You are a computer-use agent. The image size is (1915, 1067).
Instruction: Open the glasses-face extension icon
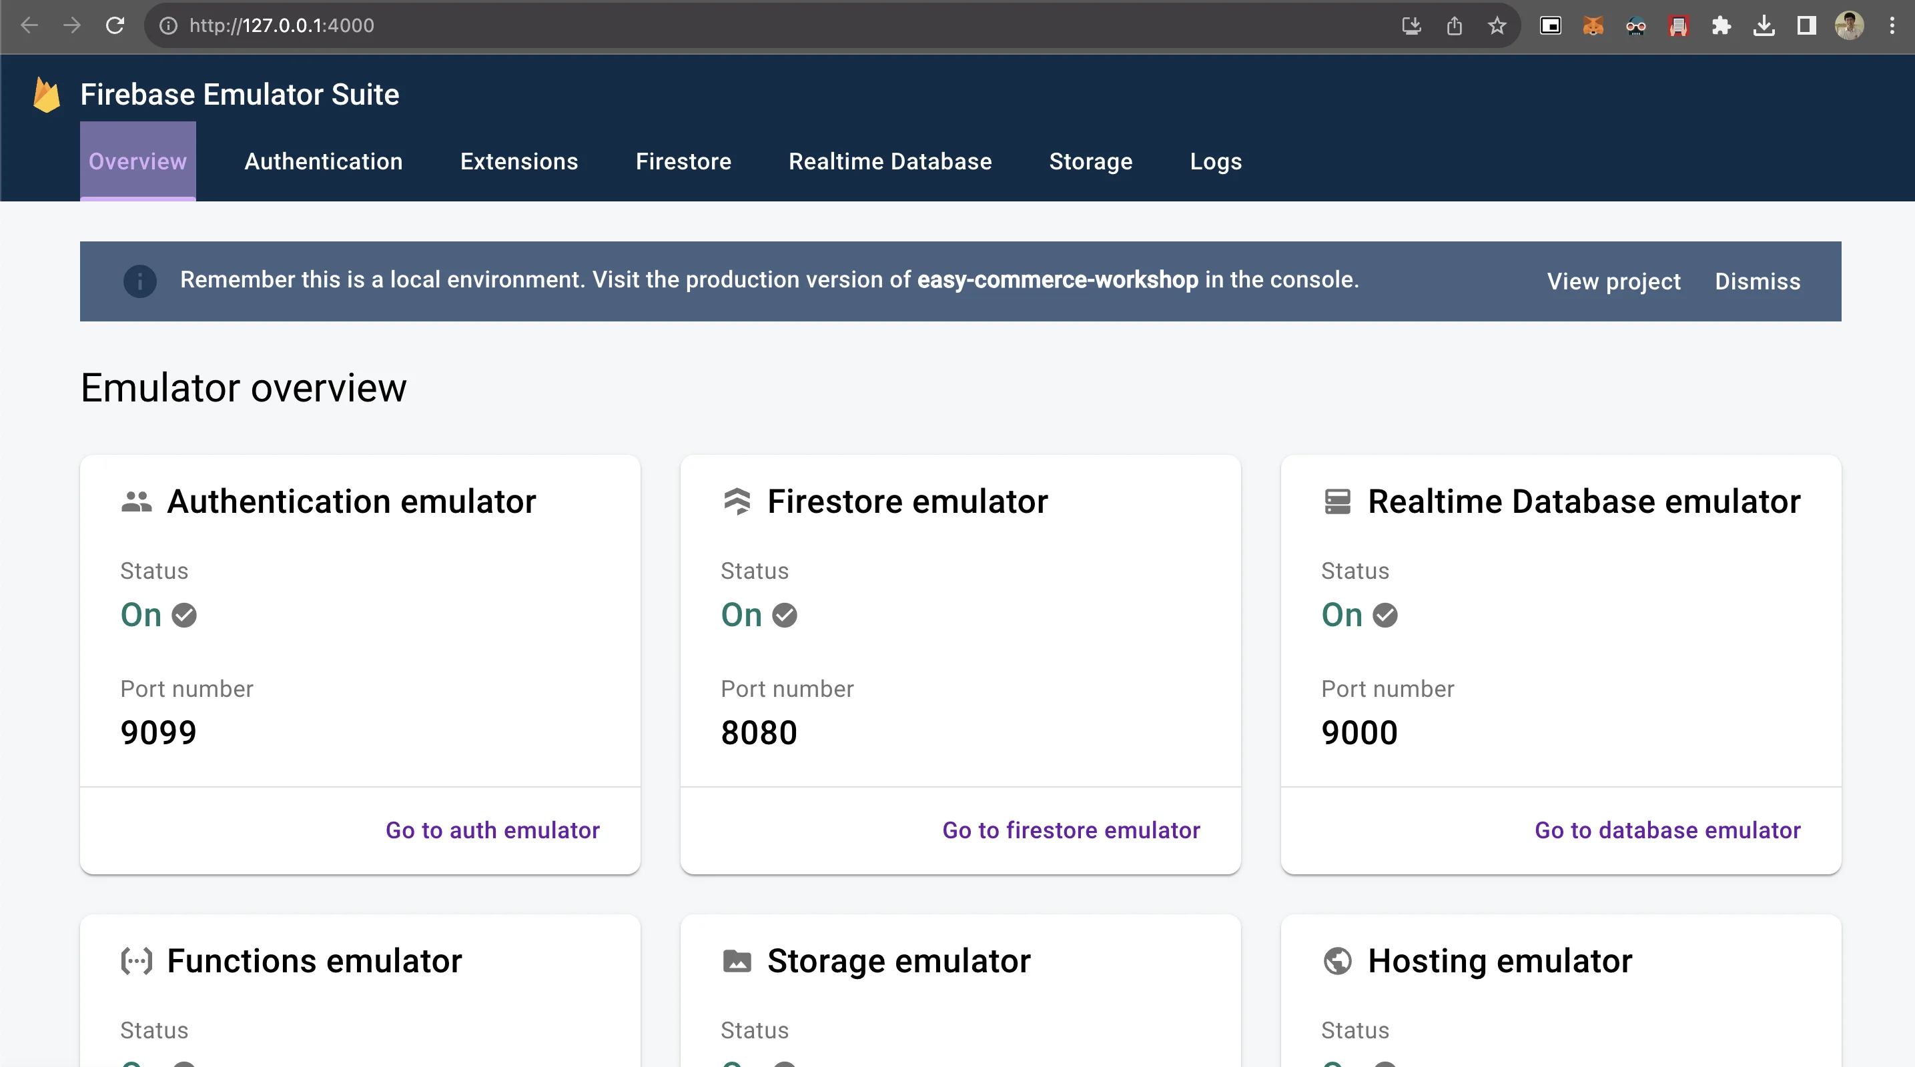click(1636, 26)
